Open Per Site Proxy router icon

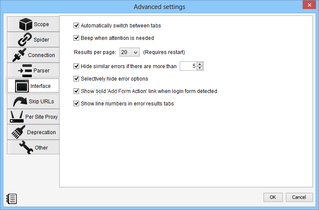[x=16, y=117]
